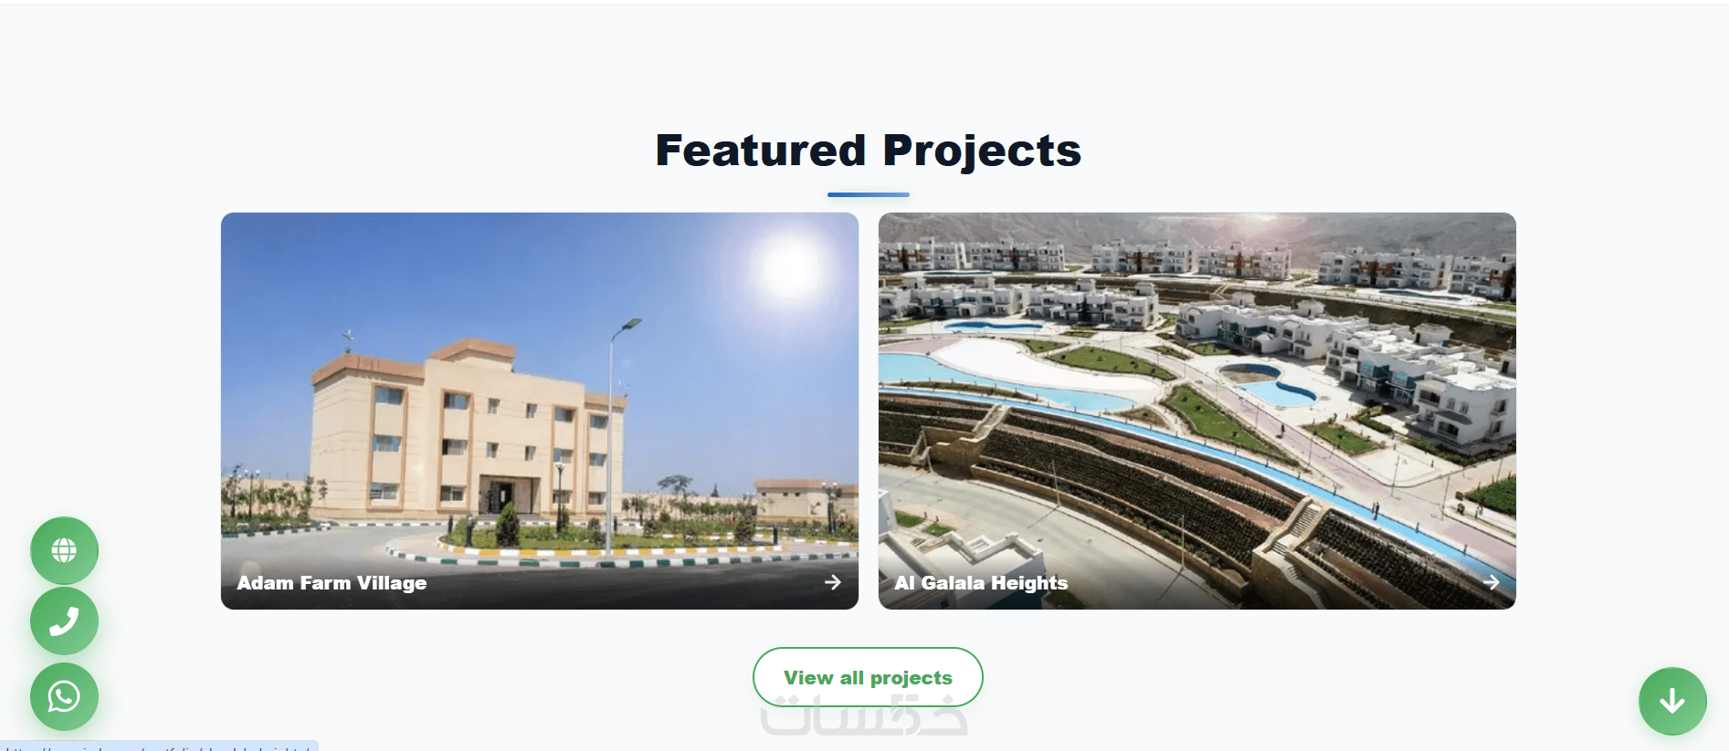
Task: Click the arrow on Adam Farm Village card
Action: tap(833, 582)
